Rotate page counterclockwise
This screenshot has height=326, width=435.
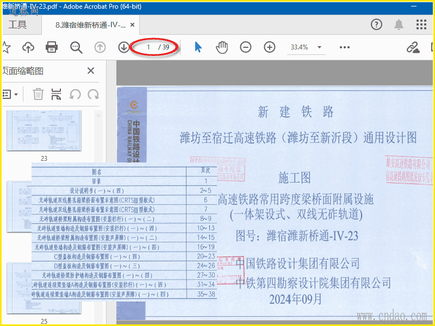pos(75,94)
